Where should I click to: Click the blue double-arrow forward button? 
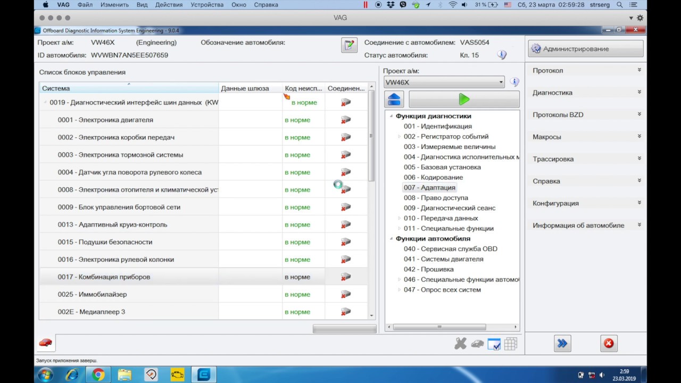(562, 344)
